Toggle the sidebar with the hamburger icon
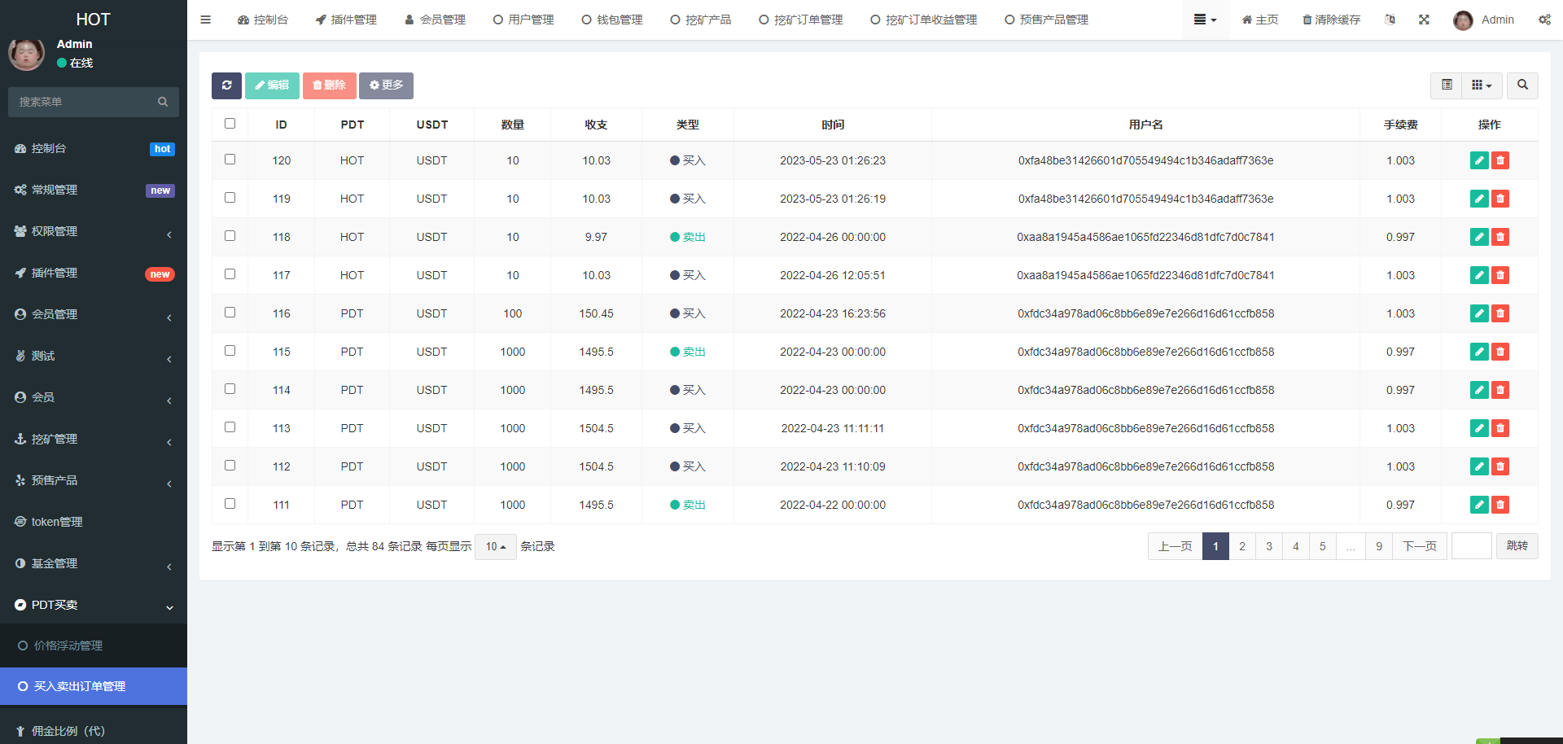 205,20
